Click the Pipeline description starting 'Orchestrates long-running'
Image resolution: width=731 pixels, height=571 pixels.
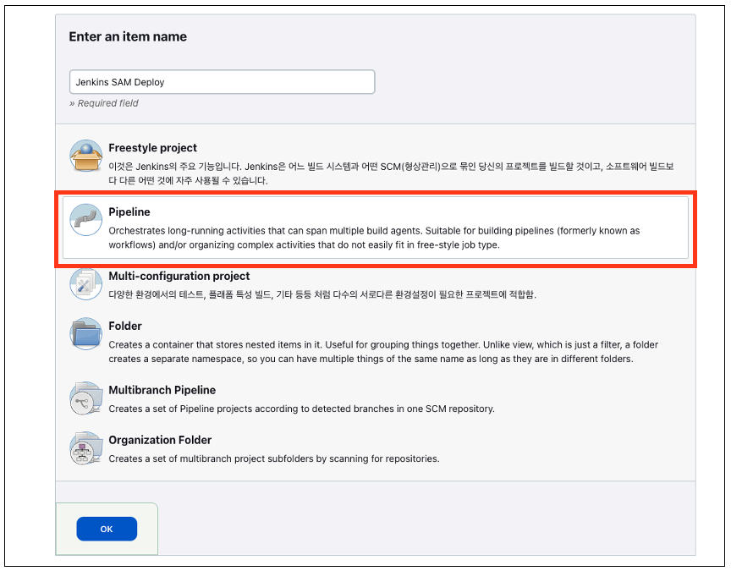pyautogui.click(x=374, y=238)
